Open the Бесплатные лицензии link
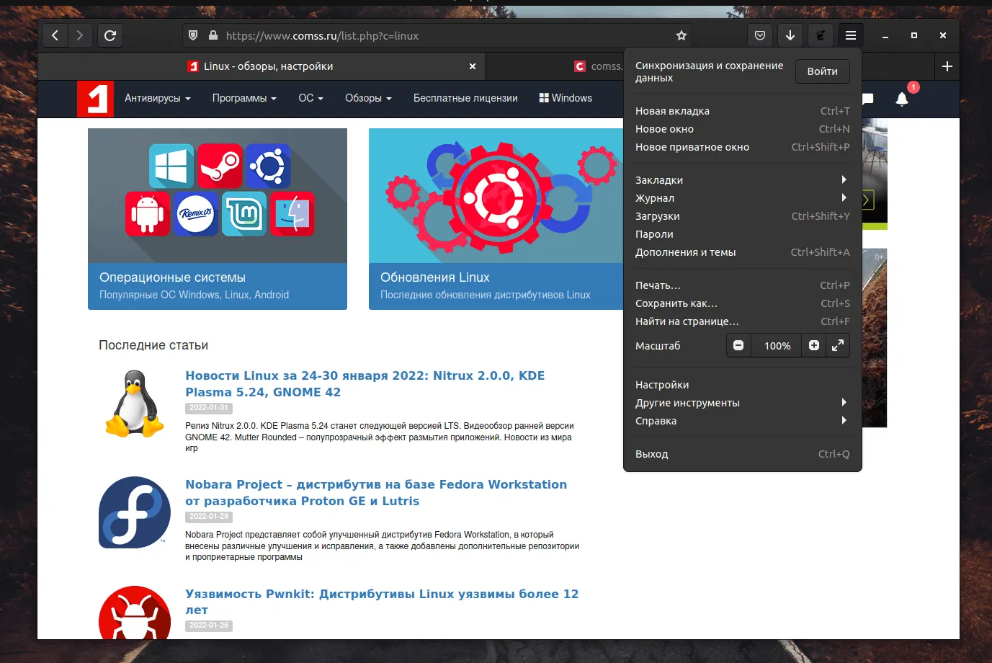Image resolution: width=992 pixels, height=663 pixels. [465, 99]
